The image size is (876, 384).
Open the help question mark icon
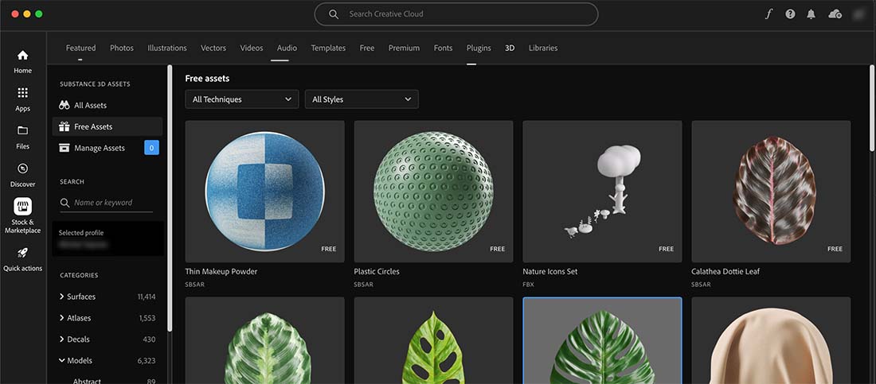(x=790, y=14)
